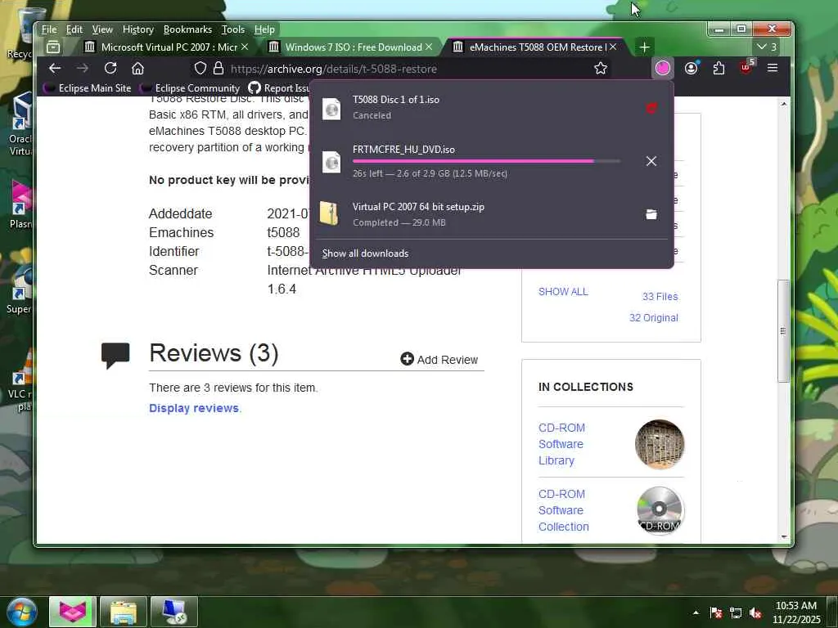This screenshot has width=838, height=628.
Task: Open the Tools menu
Action: (233, 29)
